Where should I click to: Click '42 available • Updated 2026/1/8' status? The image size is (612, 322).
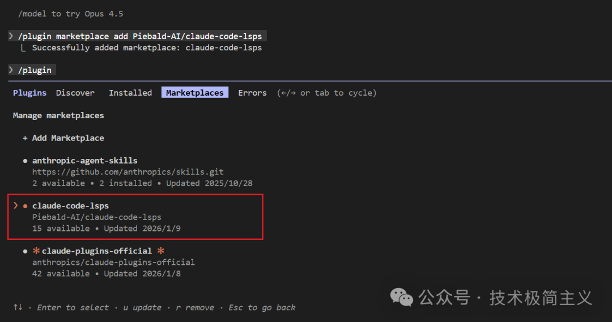pyautogui.click(x=106, y=274)
